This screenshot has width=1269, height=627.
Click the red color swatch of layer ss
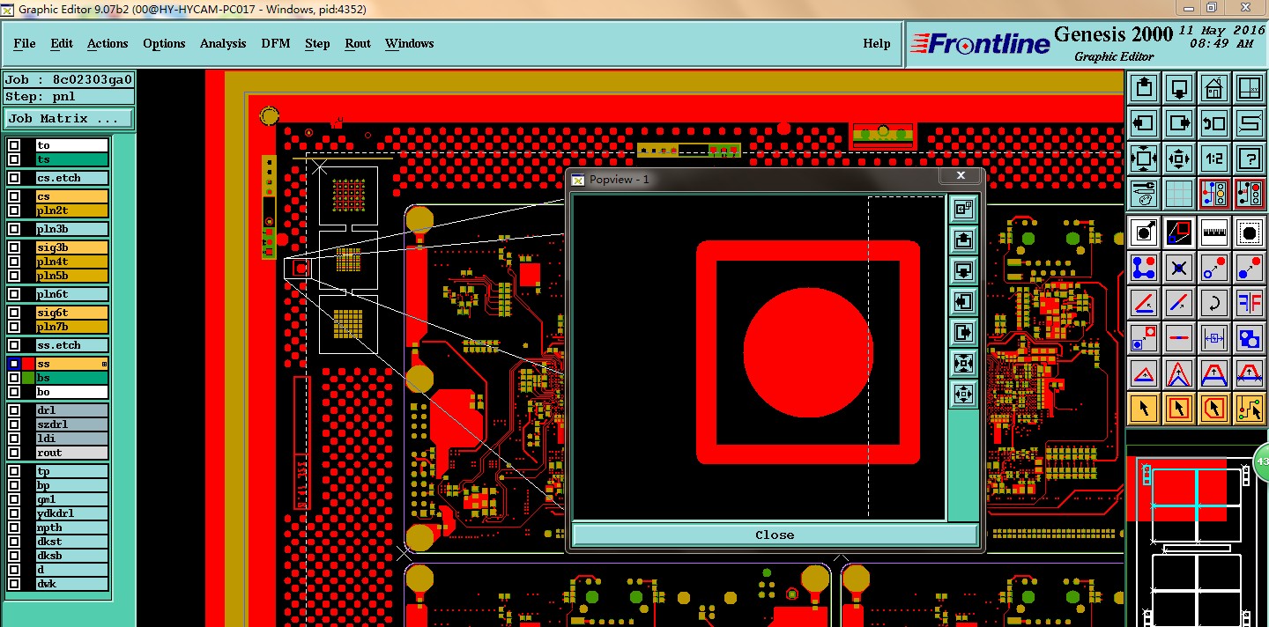point(28,364)
